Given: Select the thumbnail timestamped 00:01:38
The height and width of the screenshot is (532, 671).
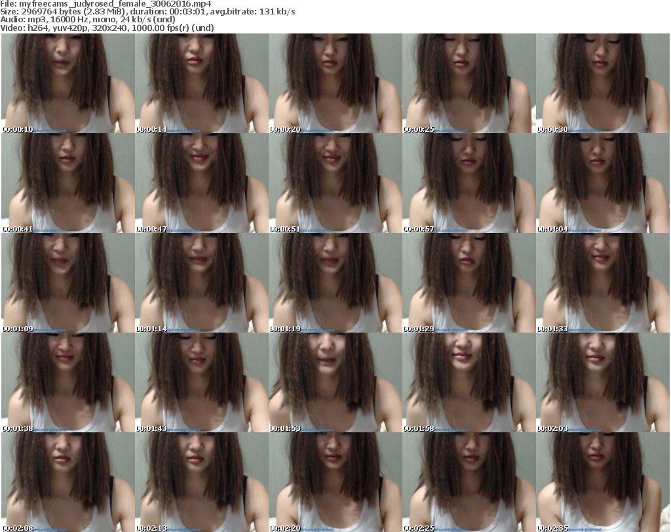Looking at the screenshot, I should [x=68, y=382].
